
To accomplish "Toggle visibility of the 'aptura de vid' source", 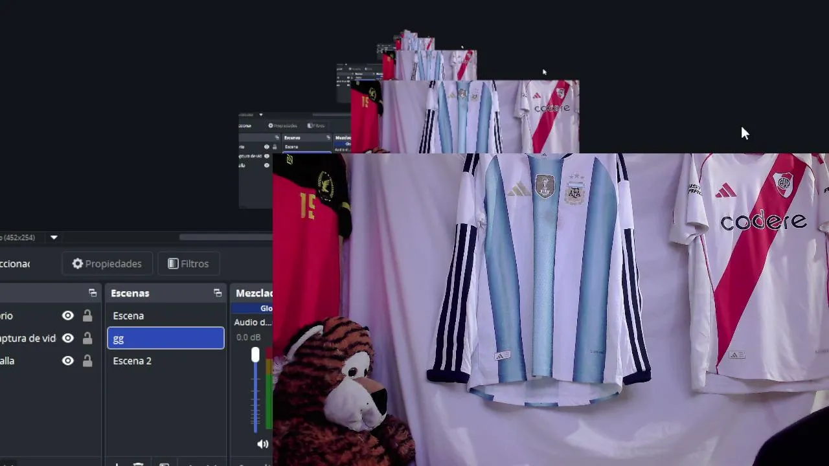I will tap(68, 338).
